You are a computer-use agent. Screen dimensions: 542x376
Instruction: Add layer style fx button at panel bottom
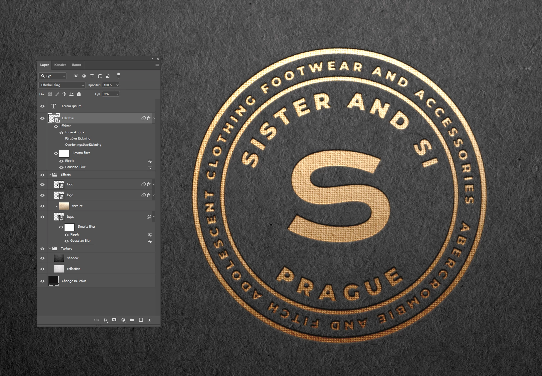point(105,320)
